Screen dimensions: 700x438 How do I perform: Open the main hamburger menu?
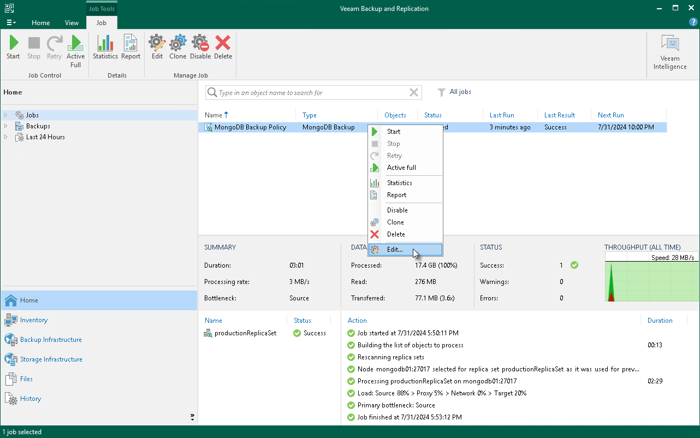[x=11, y=23]
